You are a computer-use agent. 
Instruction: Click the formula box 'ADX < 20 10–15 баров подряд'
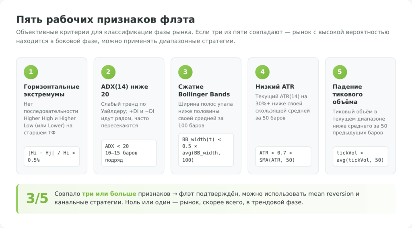click(x=129, y=153)
